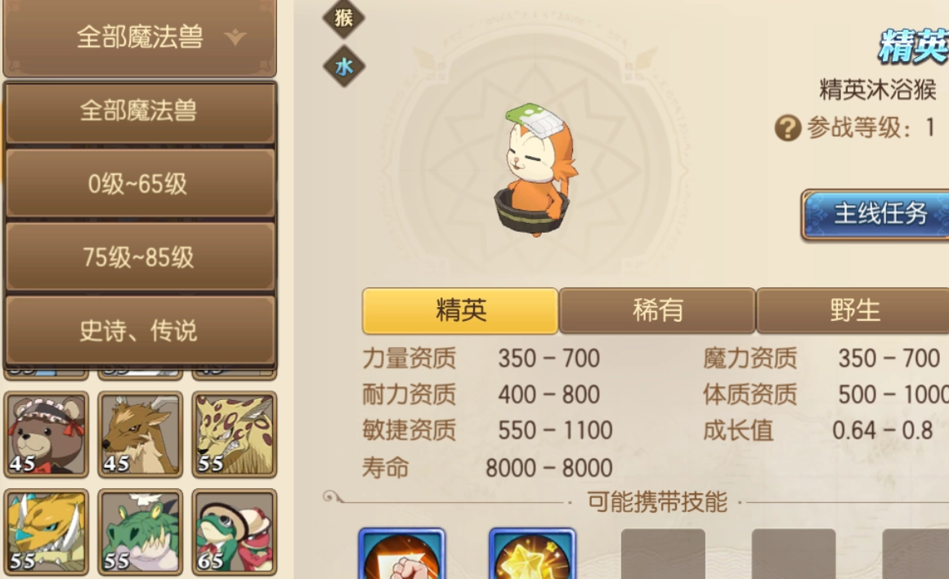Viewport: 949px width, 579px height.
Task: Choose 75级~85级 filter option
Action: pos(140,257)
